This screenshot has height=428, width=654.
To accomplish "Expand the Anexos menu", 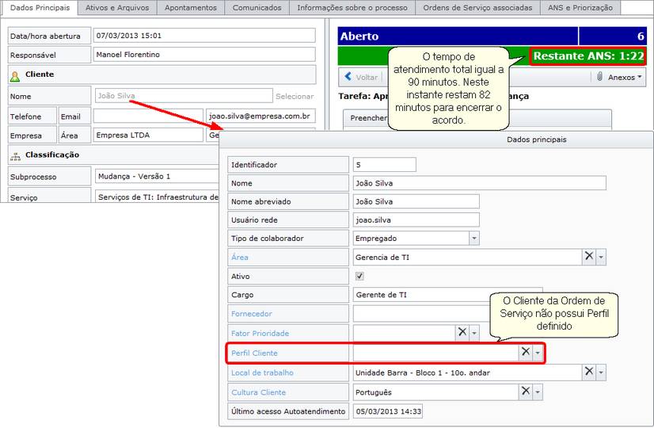I will [x=624, y=77].
